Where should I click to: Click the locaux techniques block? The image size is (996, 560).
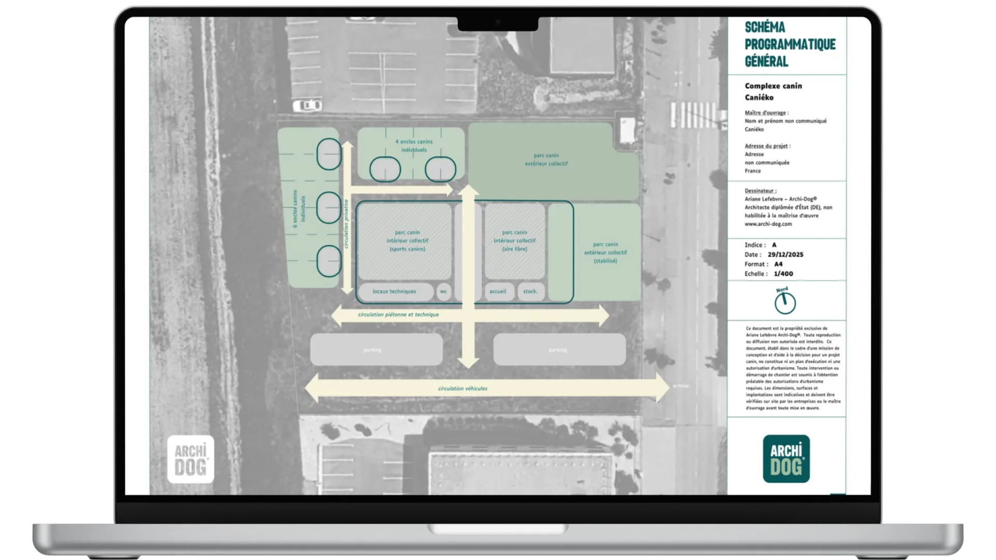(x=395, y=291)
